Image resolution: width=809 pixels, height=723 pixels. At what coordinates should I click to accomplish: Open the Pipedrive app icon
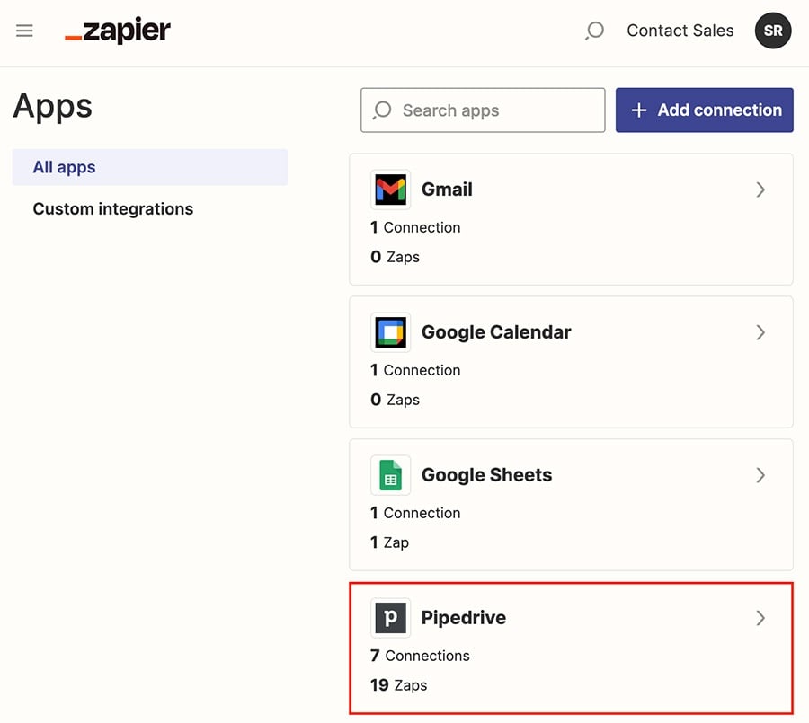pyautogui.click(x=390, y=618)
